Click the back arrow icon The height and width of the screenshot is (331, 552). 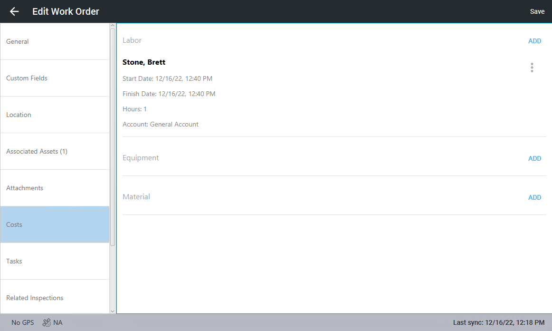tap(14, 11)
